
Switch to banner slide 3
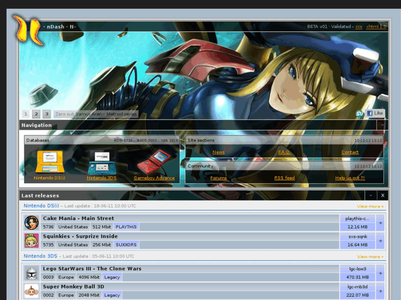point(46,114)
